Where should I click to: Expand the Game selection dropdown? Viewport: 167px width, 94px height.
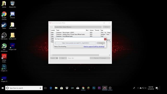point(78,27)
